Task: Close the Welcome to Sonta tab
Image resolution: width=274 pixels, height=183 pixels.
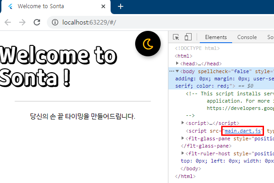Action: point(103,6)
